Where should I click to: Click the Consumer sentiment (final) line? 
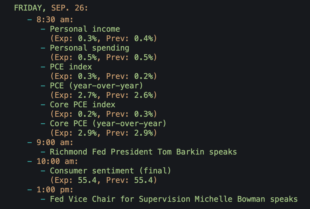110,171
